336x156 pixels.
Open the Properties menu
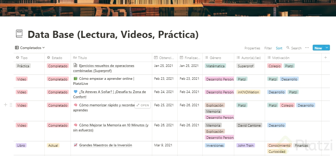tap(252, 48)
